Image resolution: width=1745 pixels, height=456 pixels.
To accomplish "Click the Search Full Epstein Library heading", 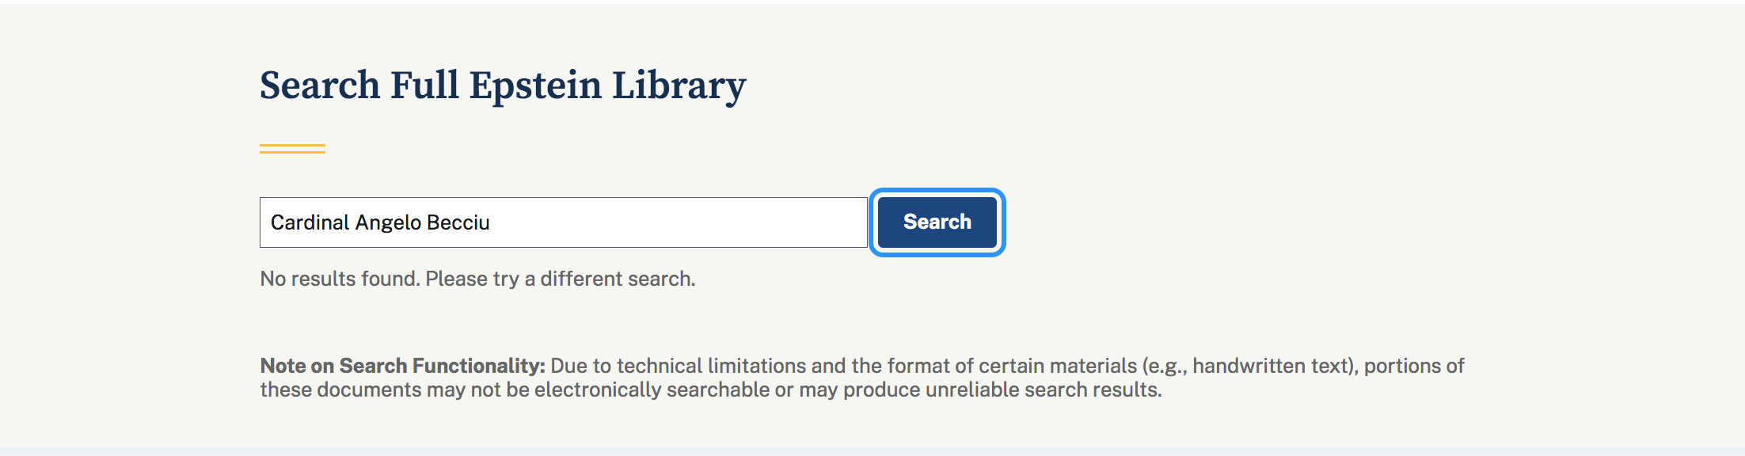I will (x=503, y=85).
